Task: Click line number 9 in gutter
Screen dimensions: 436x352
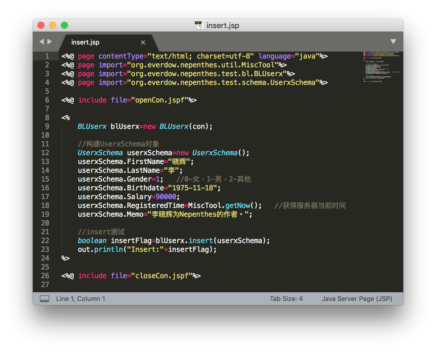Action: [x=47, y=126]
